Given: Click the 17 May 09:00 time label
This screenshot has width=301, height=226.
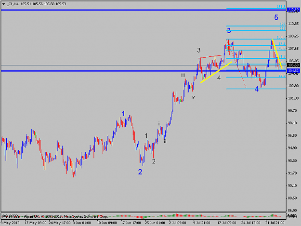Looking at the screenshot, I should click(x=36, y=223).
